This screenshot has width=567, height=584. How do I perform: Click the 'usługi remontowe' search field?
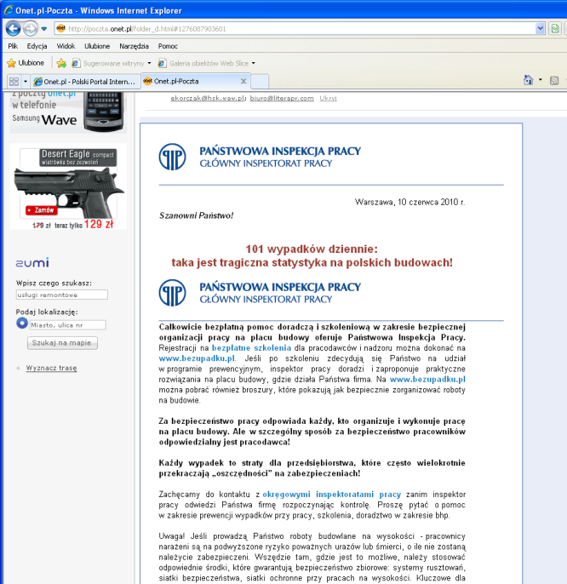pos(62,295)
